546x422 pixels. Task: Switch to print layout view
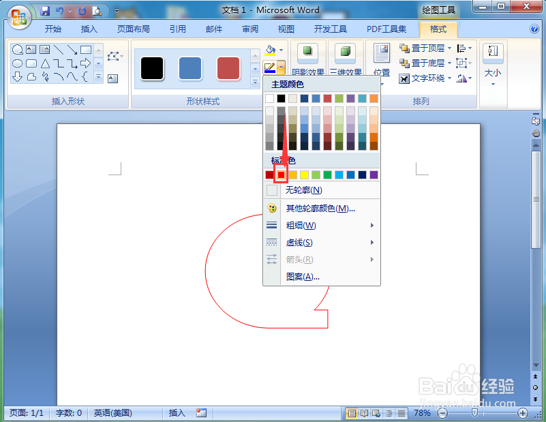[x=352, y=413]
